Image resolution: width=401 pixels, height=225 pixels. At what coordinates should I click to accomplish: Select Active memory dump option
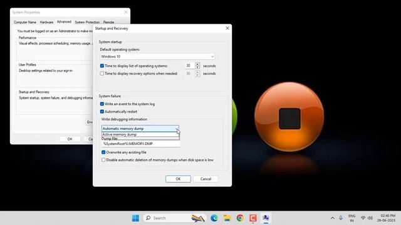[140, 134]
